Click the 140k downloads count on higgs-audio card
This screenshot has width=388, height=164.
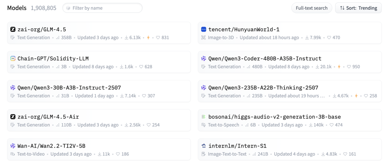[318, 125]
